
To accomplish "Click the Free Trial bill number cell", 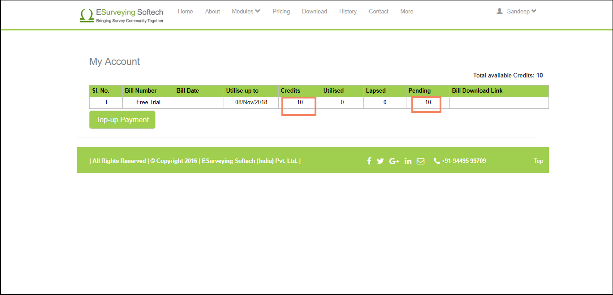I will click(148, 103).
